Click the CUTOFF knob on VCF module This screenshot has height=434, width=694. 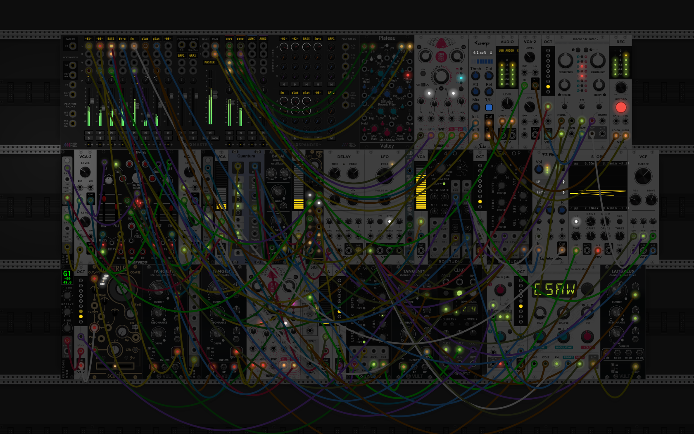click(x=643, y=176)
